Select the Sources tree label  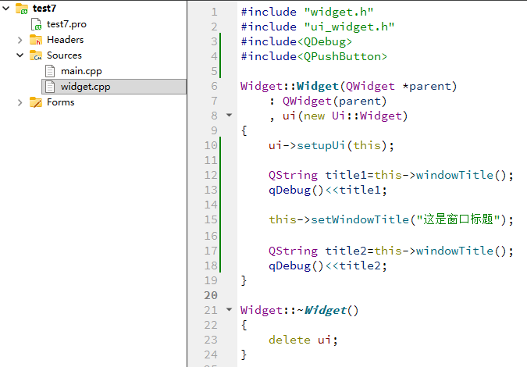(x=64, y=55)
